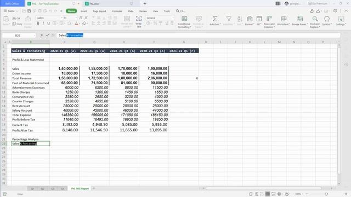Click the Paste icon in the ribbon
351x197 pixels.
point(6,19)
